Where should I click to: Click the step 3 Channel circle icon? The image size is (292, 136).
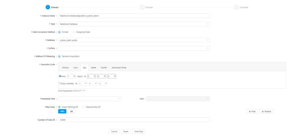[236, 7]
